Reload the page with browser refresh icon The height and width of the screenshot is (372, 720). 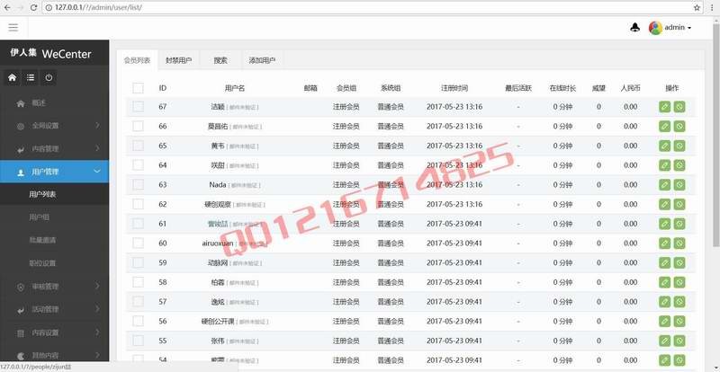[33, 8]
